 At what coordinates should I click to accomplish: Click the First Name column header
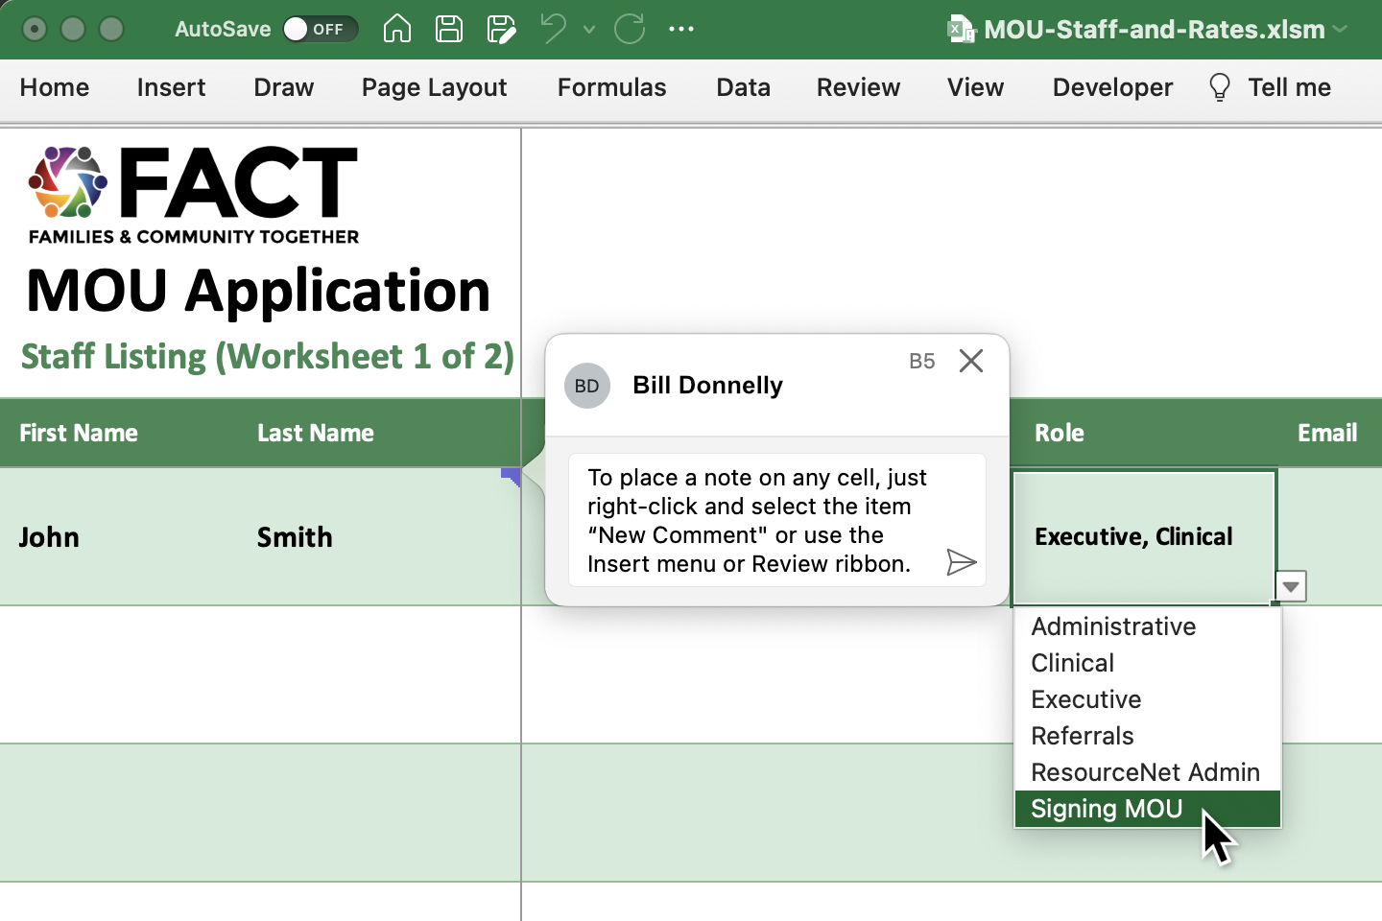tap(79, 433)
